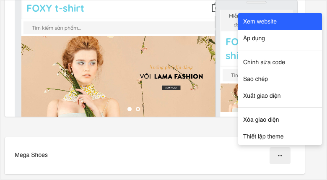Click the XEM NGAY banner button

[171, 88]
